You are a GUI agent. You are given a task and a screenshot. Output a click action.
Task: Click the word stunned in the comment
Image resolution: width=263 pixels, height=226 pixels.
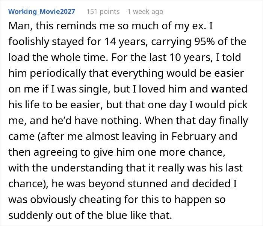148,184
